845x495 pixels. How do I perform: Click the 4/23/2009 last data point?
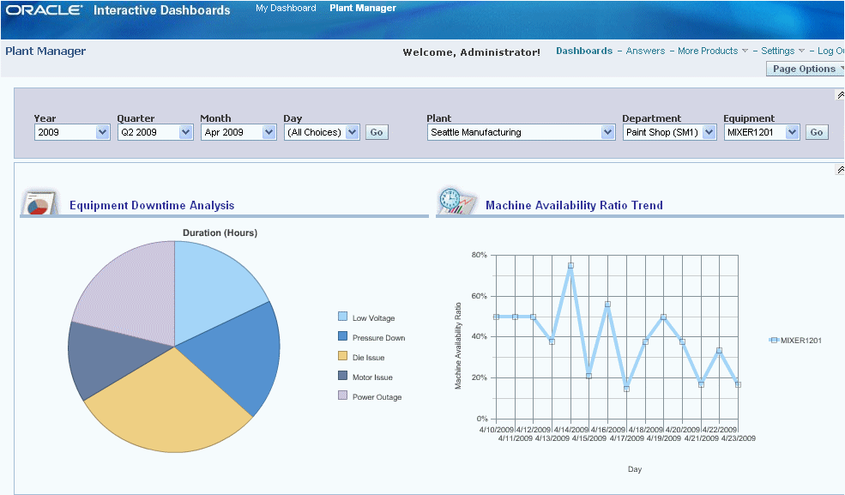[x=739, y=384]
